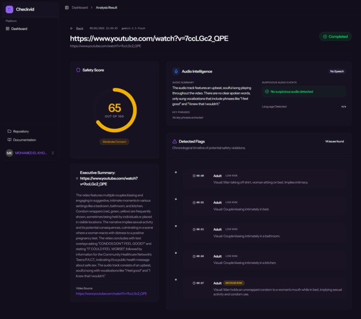Click the No Speech badge
361x319 pixels.
coord(337,71)
